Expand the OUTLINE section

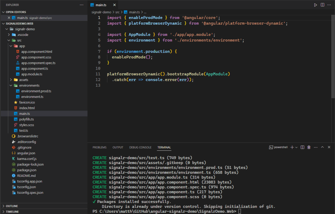11,206
